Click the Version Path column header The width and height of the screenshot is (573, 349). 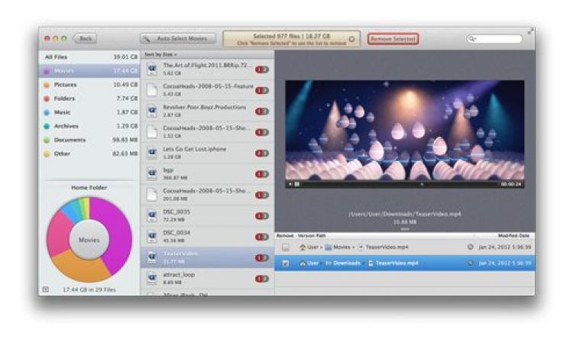[312, 236]
